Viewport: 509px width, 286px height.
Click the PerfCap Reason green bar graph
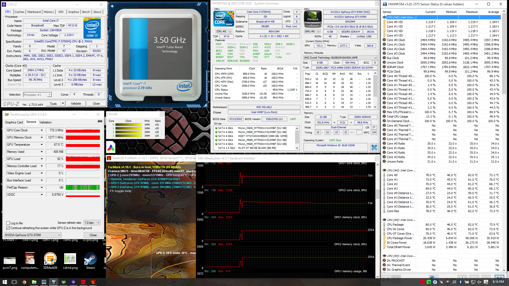(83, 187)
